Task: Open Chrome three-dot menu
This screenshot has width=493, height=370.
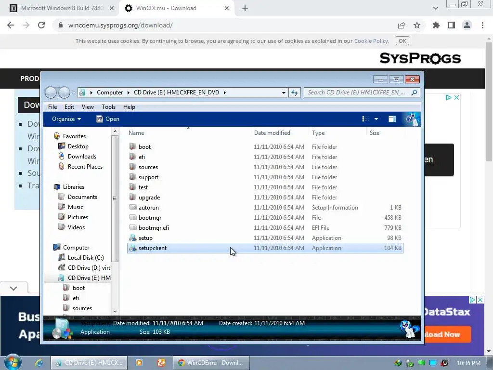Action: tap(482, 25)
